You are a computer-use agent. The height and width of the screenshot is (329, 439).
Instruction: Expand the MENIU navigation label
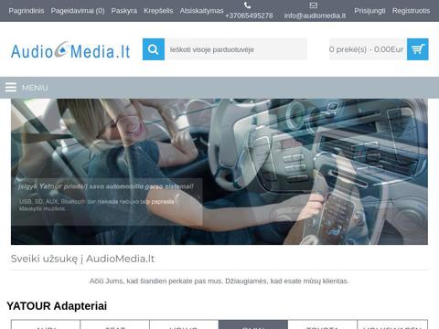tap(35, 88)
